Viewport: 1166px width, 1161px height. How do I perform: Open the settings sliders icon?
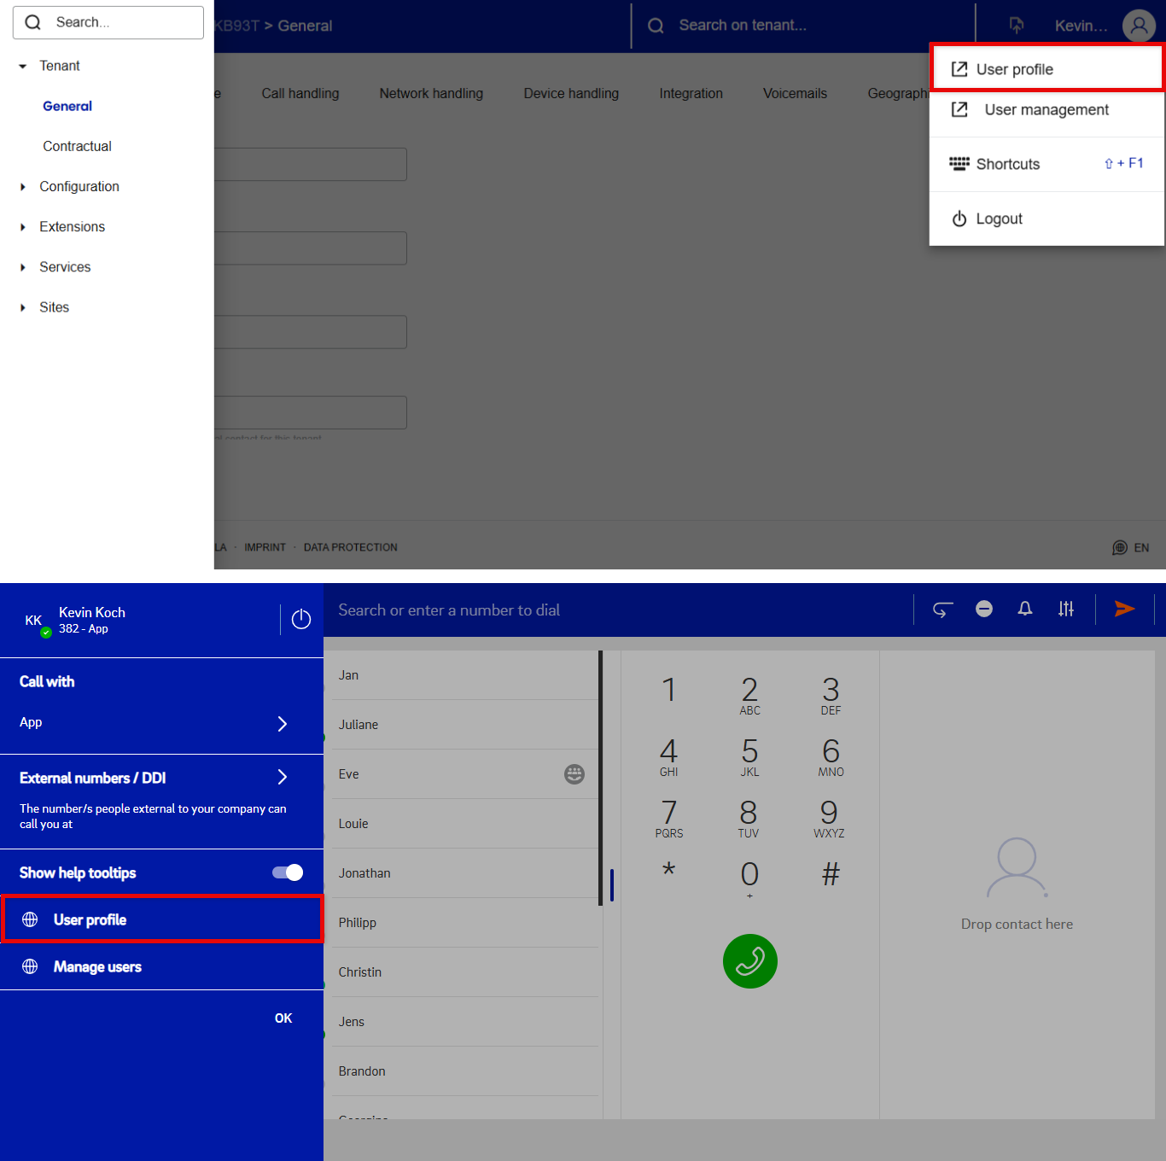pos(1066,609)
